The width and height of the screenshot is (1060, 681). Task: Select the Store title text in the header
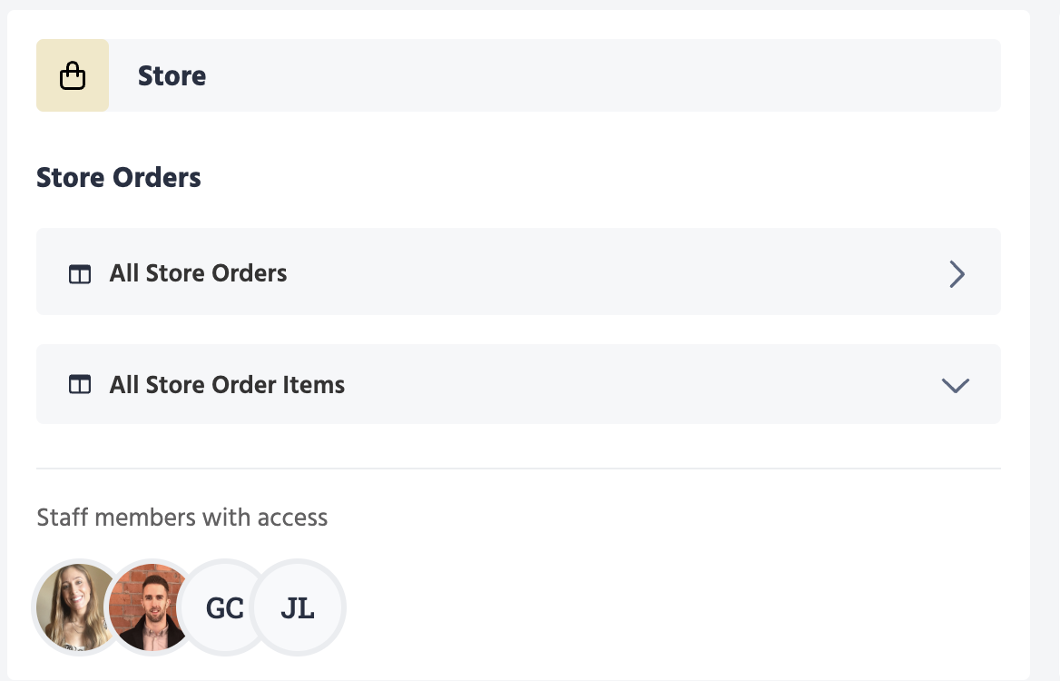point(172,76)
